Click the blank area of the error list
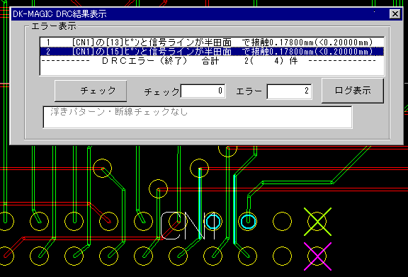This screenshot has width=408, height=277. point(212,70)
